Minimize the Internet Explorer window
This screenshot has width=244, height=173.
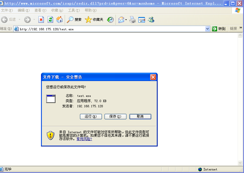tap(226, 3)
